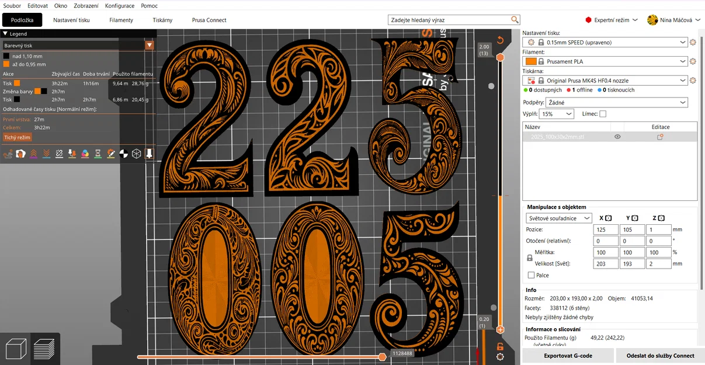Click the horizontal moves slider handle 1128488

tap(382, 356)
